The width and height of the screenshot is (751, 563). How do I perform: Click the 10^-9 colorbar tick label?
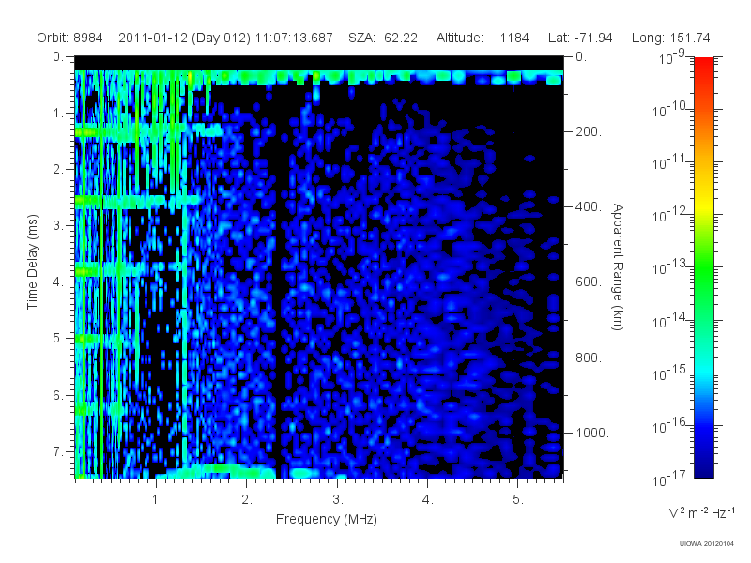coord(672,58)
